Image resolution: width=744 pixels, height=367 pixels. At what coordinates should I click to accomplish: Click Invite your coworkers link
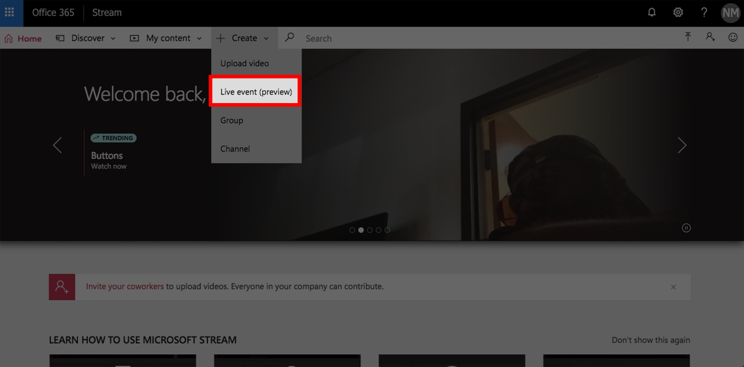[x=125, y=286]
